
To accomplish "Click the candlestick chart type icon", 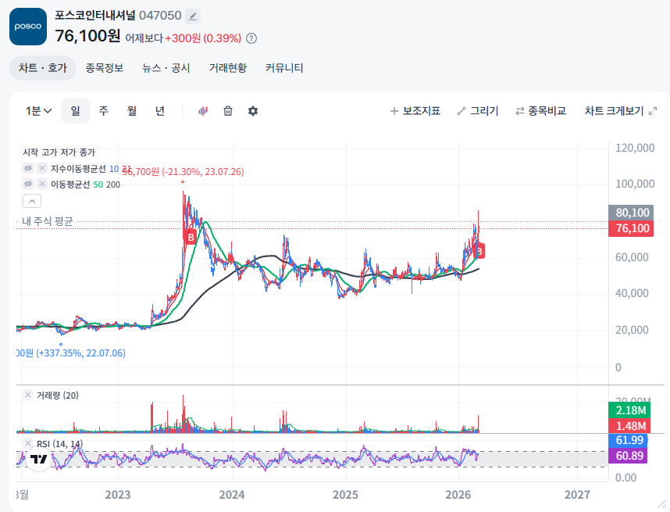I will [203, 111].
